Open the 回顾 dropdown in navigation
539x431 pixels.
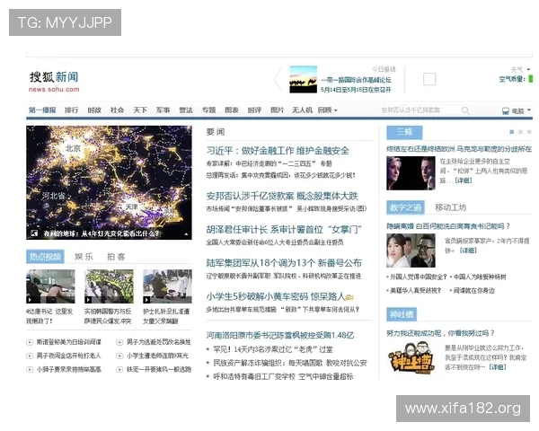click(x=328, y=110)
